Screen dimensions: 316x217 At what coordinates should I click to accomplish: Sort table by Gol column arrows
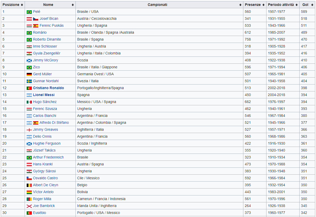(312, 5)
